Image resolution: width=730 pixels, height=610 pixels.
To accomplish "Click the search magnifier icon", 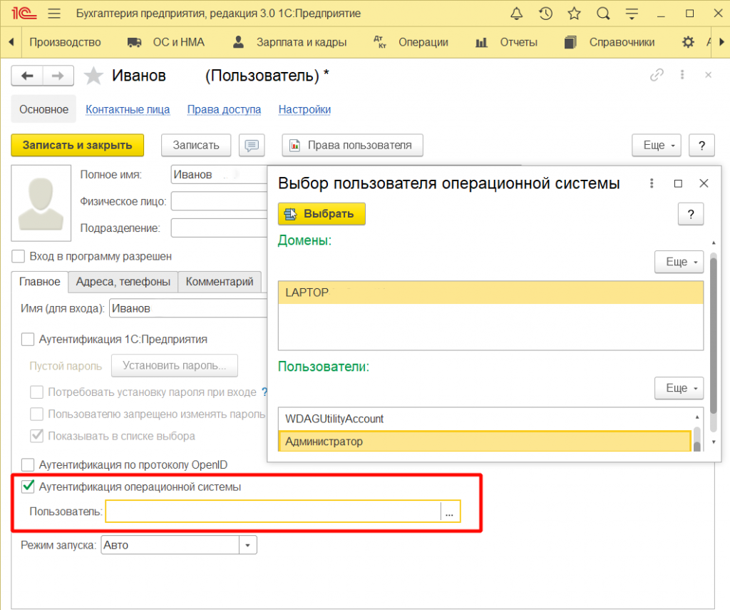I will point(603,14).
